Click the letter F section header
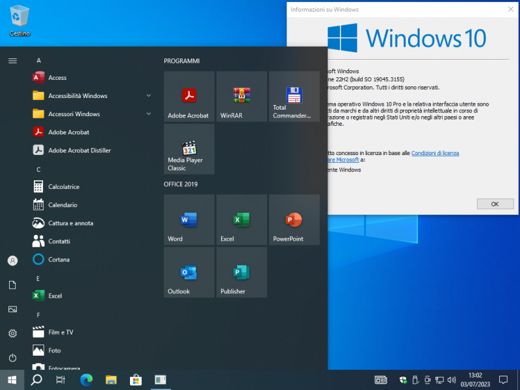520x390 pixels. point(38,315)
